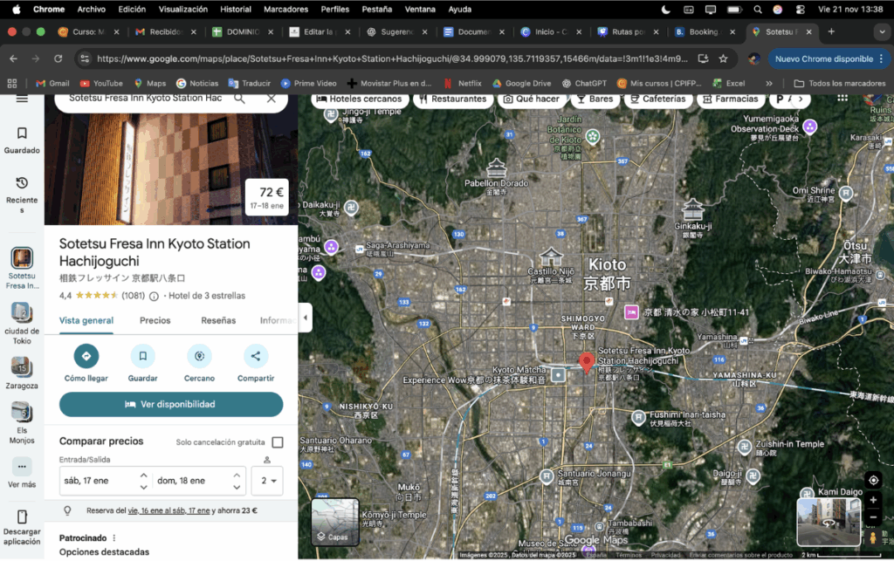Click the Cómo llegar directions icon
The height and width of the screenshot is (561, 894).
(x=86, y=356)
